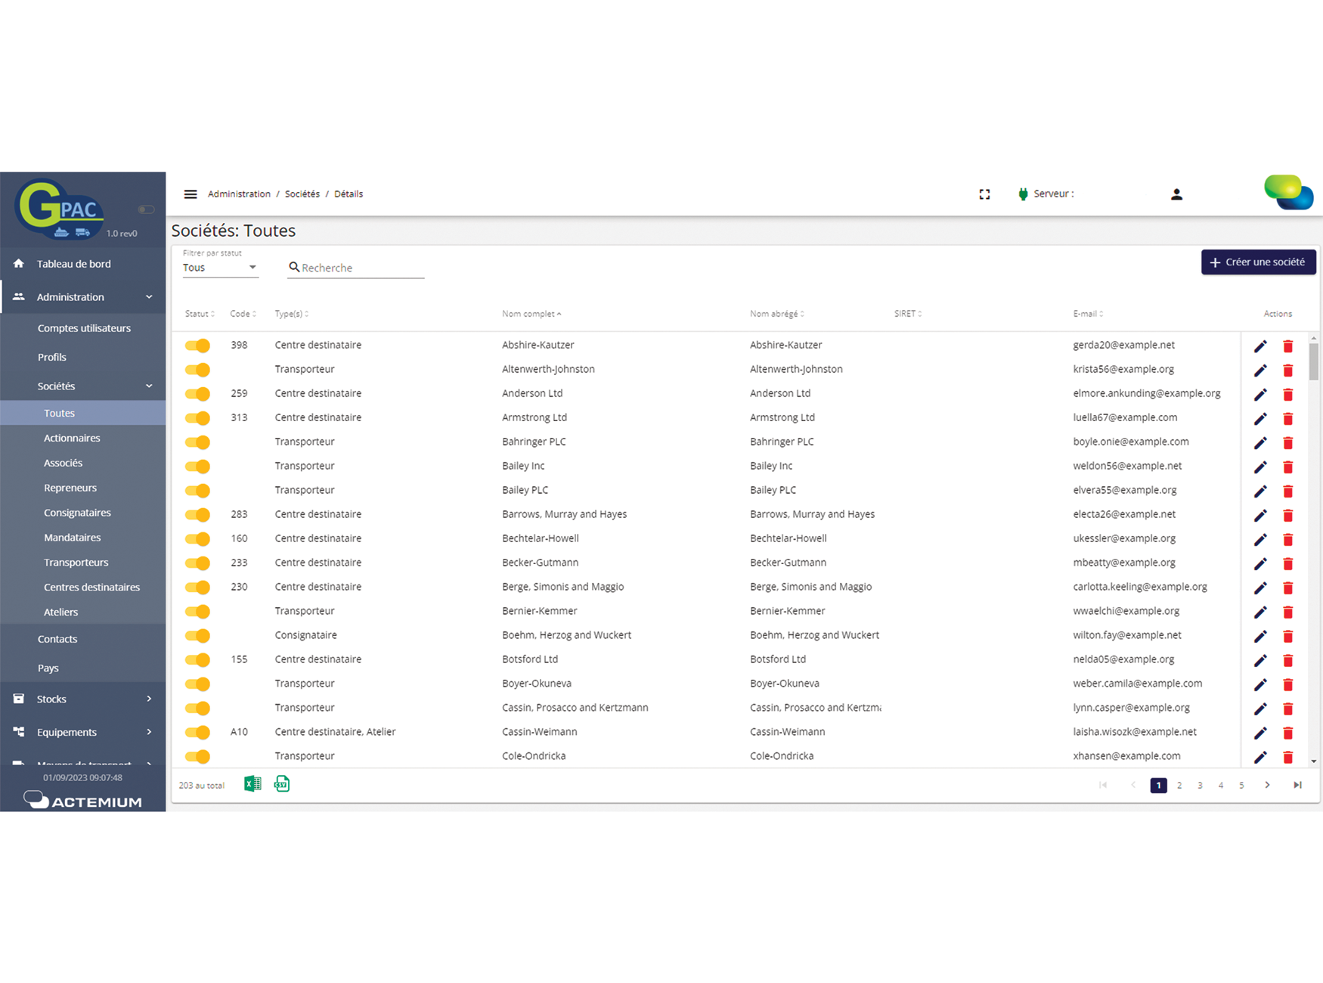The height and width of the screenshot is (983, 1323).
Task: Expand the Equipements menu section
Action: pos(149,733)
